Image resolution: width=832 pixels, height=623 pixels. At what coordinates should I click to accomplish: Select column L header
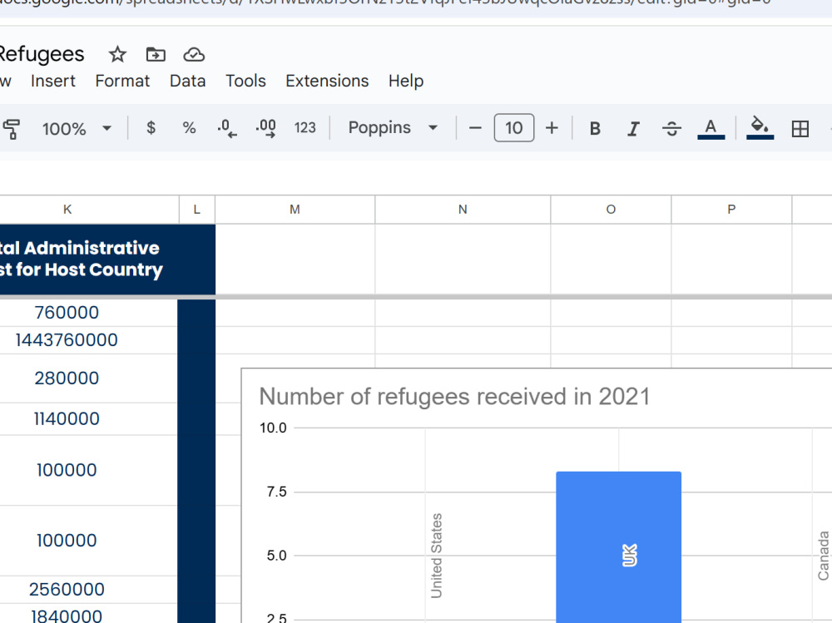pyautogui.click(x=197, y=209)
